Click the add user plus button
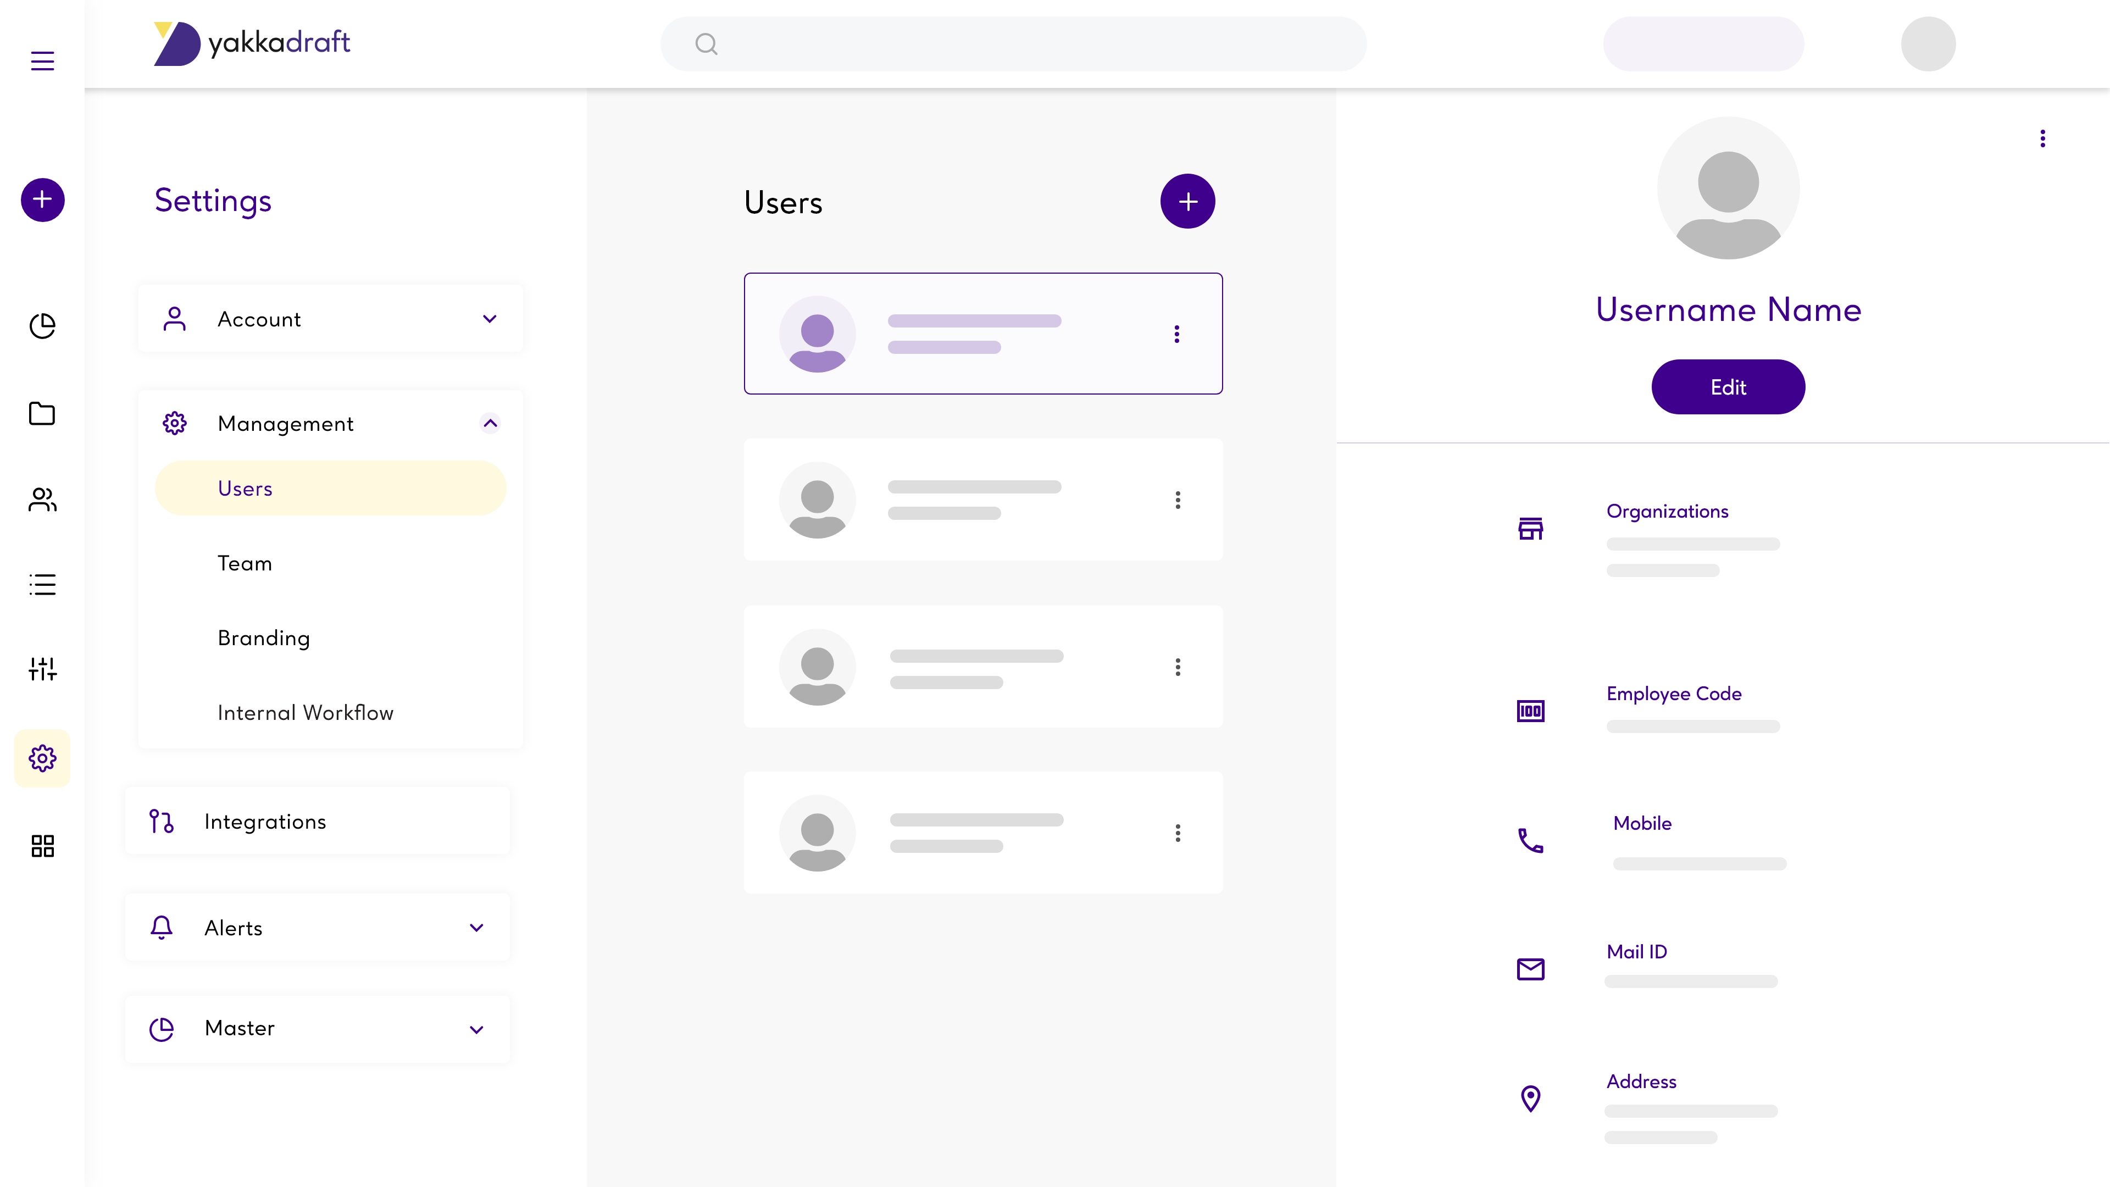This screenshot has height=1187, width=2110. 1187,202
